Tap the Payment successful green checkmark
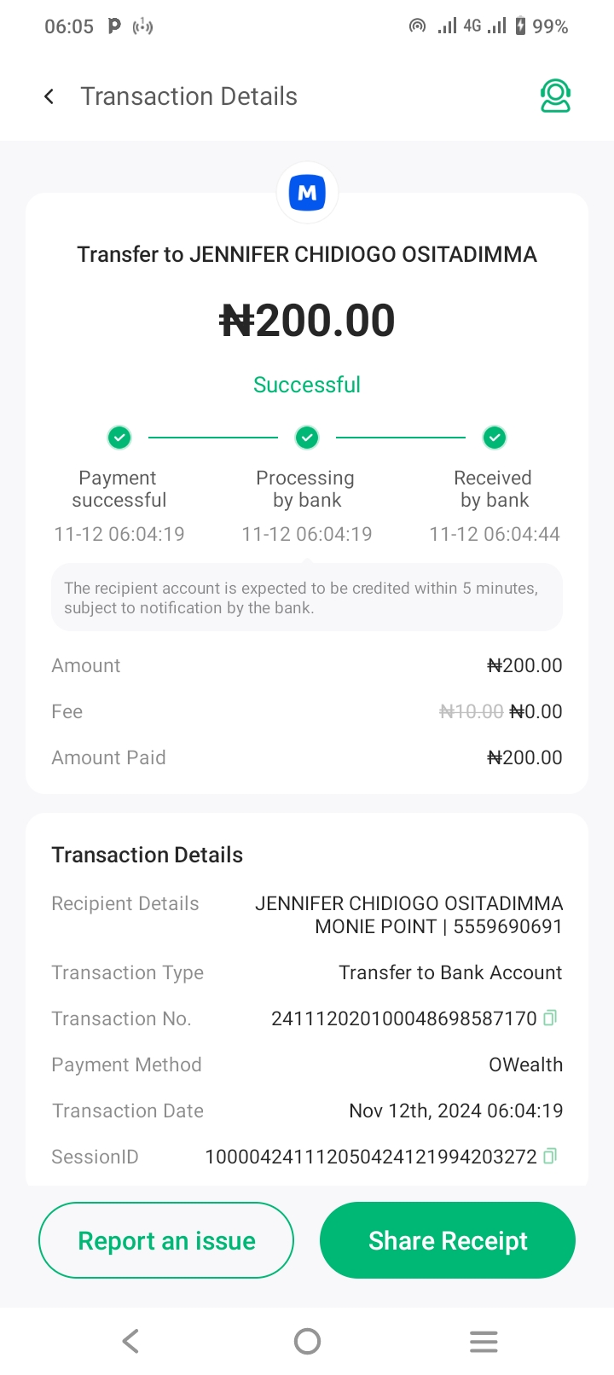Viewport: 614px width, 1375px height. pyautogui.click(x=119, y=438)
